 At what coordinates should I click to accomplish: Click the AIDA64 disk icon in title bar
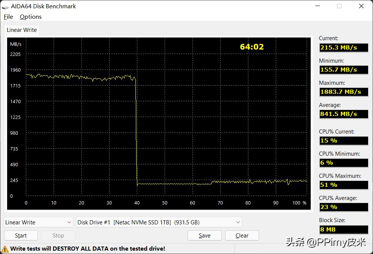click(x=5, y=7)
